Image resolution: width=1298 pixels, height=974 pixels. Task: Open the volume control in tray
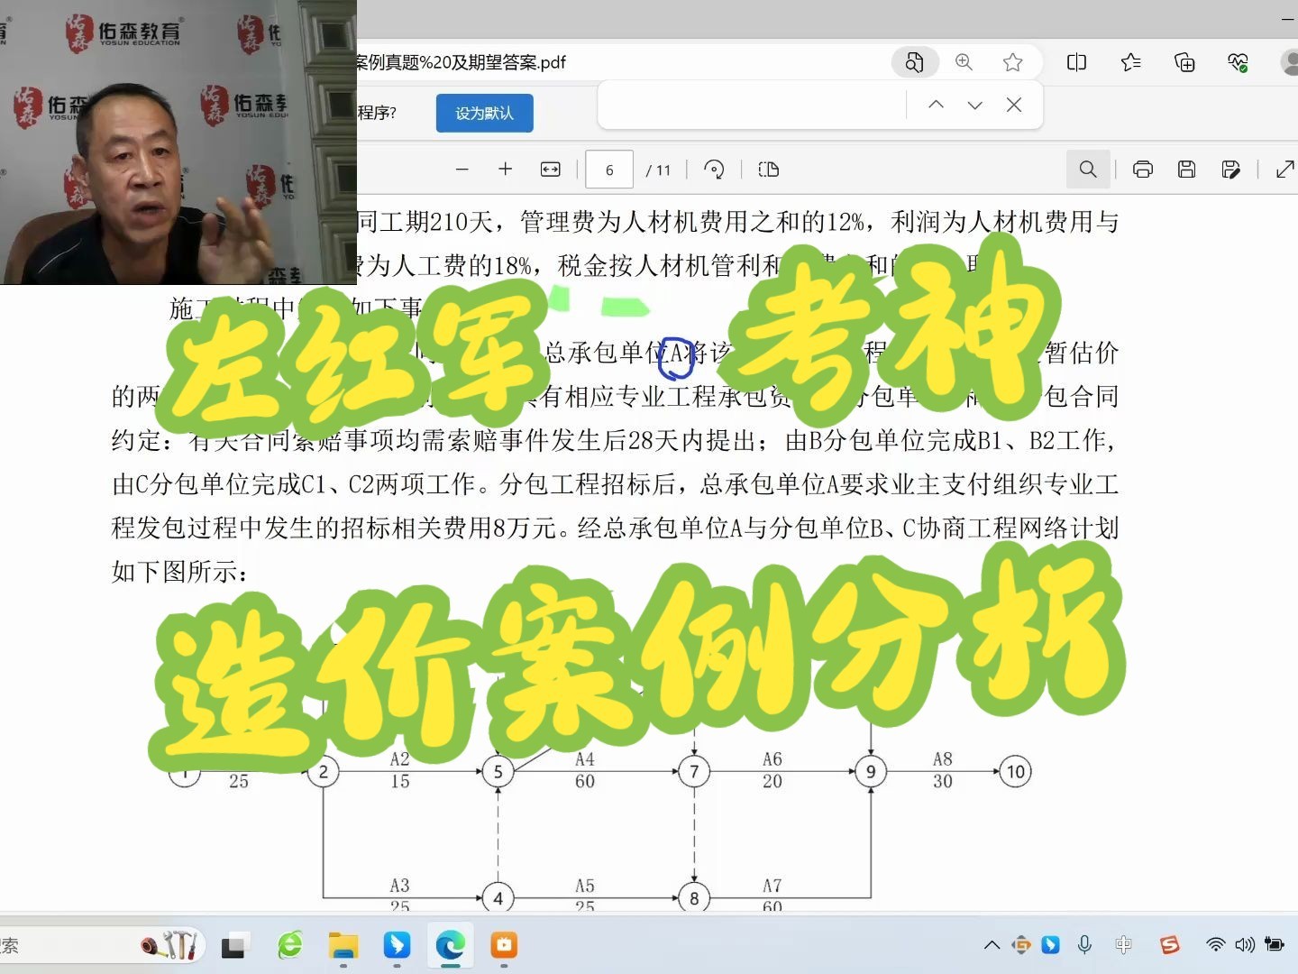[x=1245, y=945]
